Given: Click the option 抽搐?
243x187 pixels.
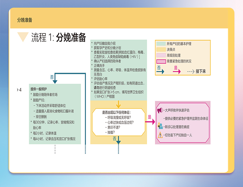Looking at the screenshot, I should coord(111,132).
